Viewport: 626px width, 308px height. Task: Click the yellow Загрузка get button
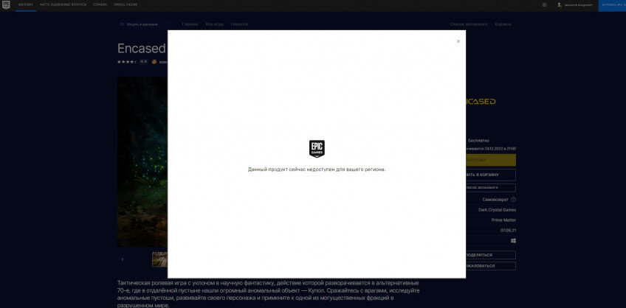(491, 160)
